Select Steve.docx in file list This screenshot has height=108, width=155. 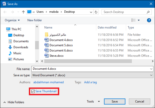56,56
